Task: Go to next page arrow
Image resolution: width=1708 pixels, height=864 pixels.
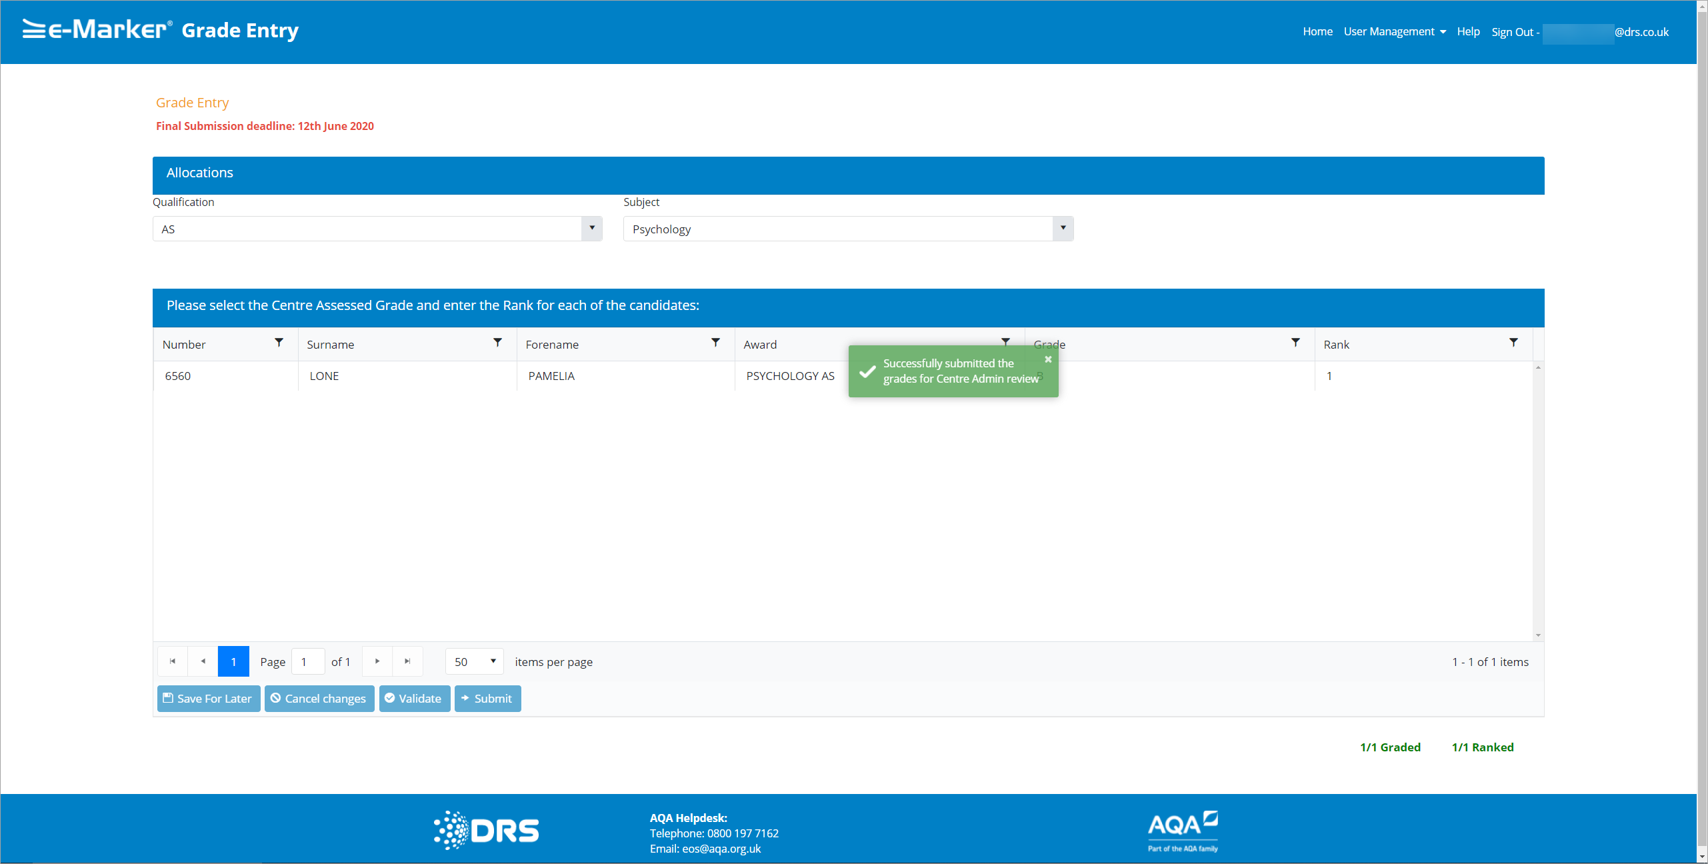Action: point(377,661)
